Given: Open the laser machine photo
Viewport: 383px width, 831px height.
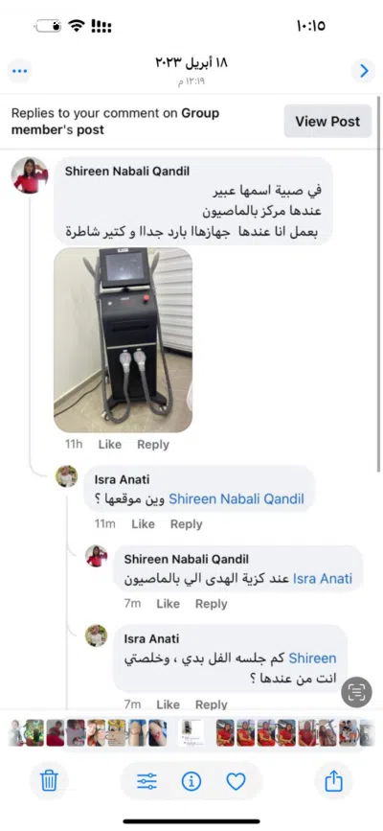Looking at the screenshot, I should point(123,339).
